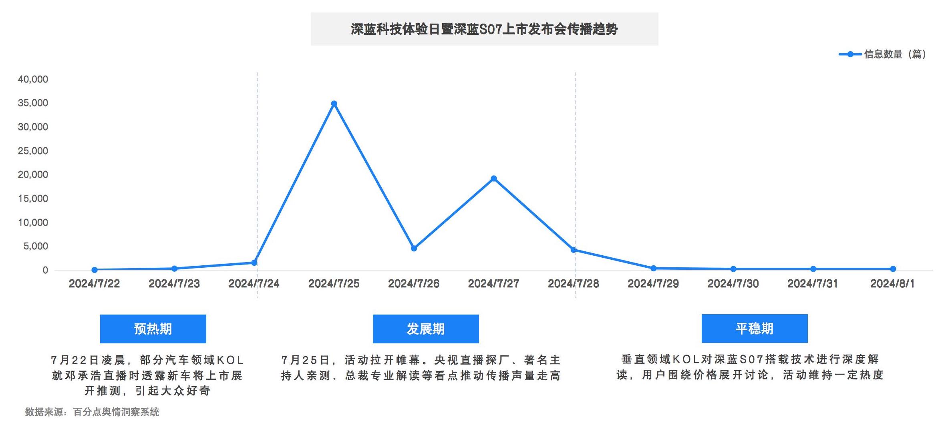Click the data point at 2024/7/27

pyautogui.click(x=494, y=178)
